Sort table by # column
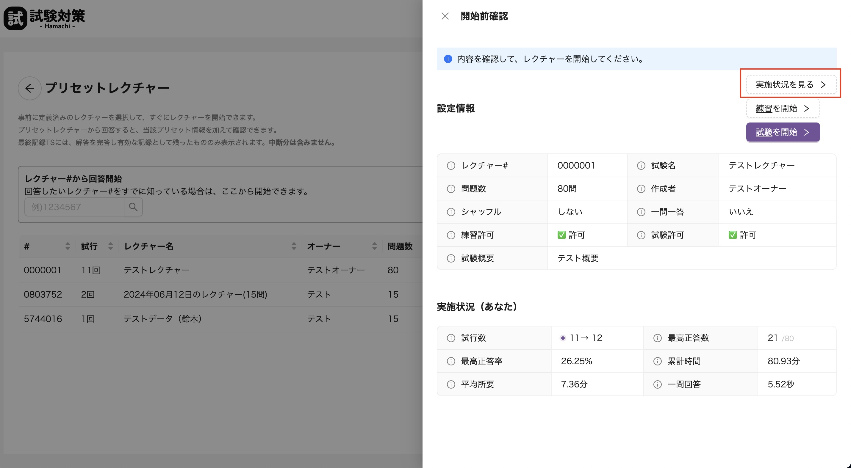Image resolution: width=851 pixels, height=468 pixels. pyautogui.click(x=68, y=246)
